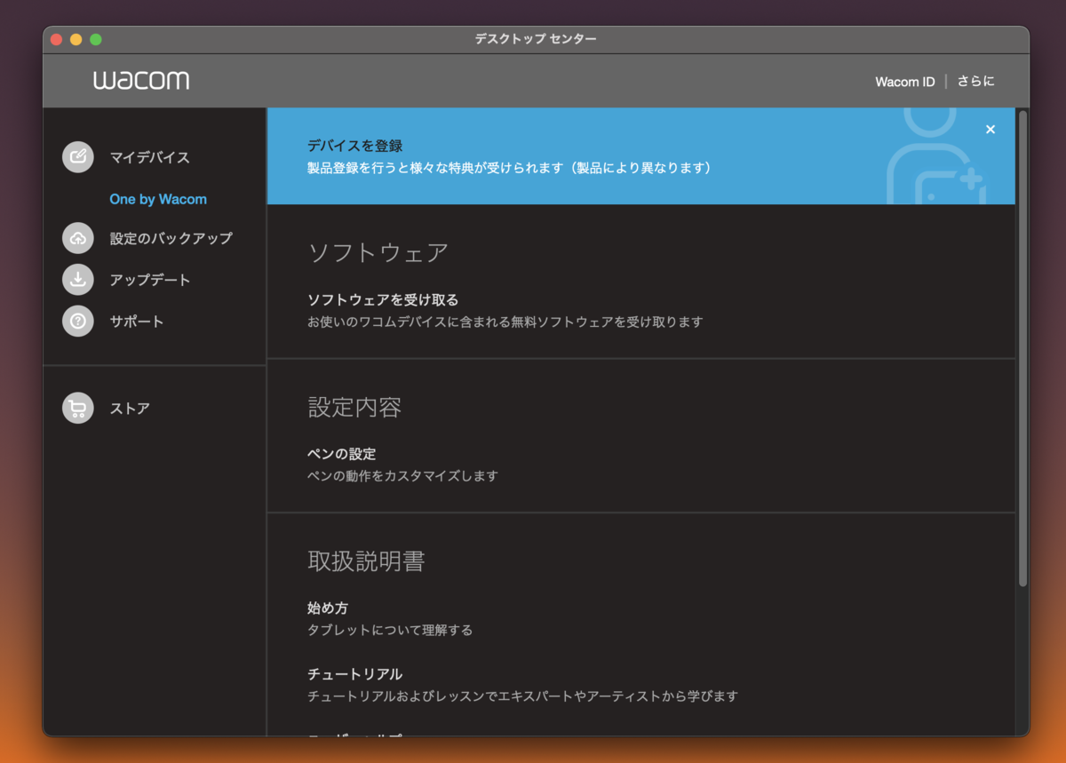
Task: Click the settings backup cloud icon
Action: [x=78, y=238]
